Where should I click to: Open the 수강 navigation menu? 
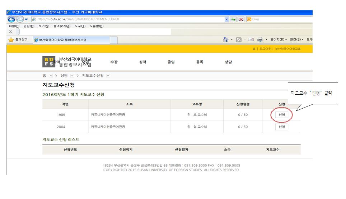[114, 62]
